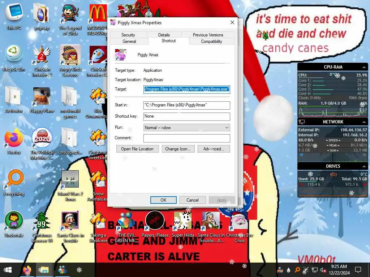Click the Target path field
Screen dimensions: 370x277
click(x=187, y=89)
